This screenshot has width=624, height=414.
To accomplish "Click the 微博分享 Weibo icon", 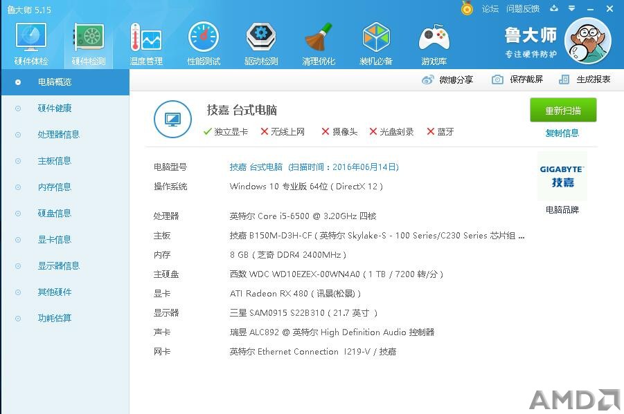I will [x=428, y=80].
